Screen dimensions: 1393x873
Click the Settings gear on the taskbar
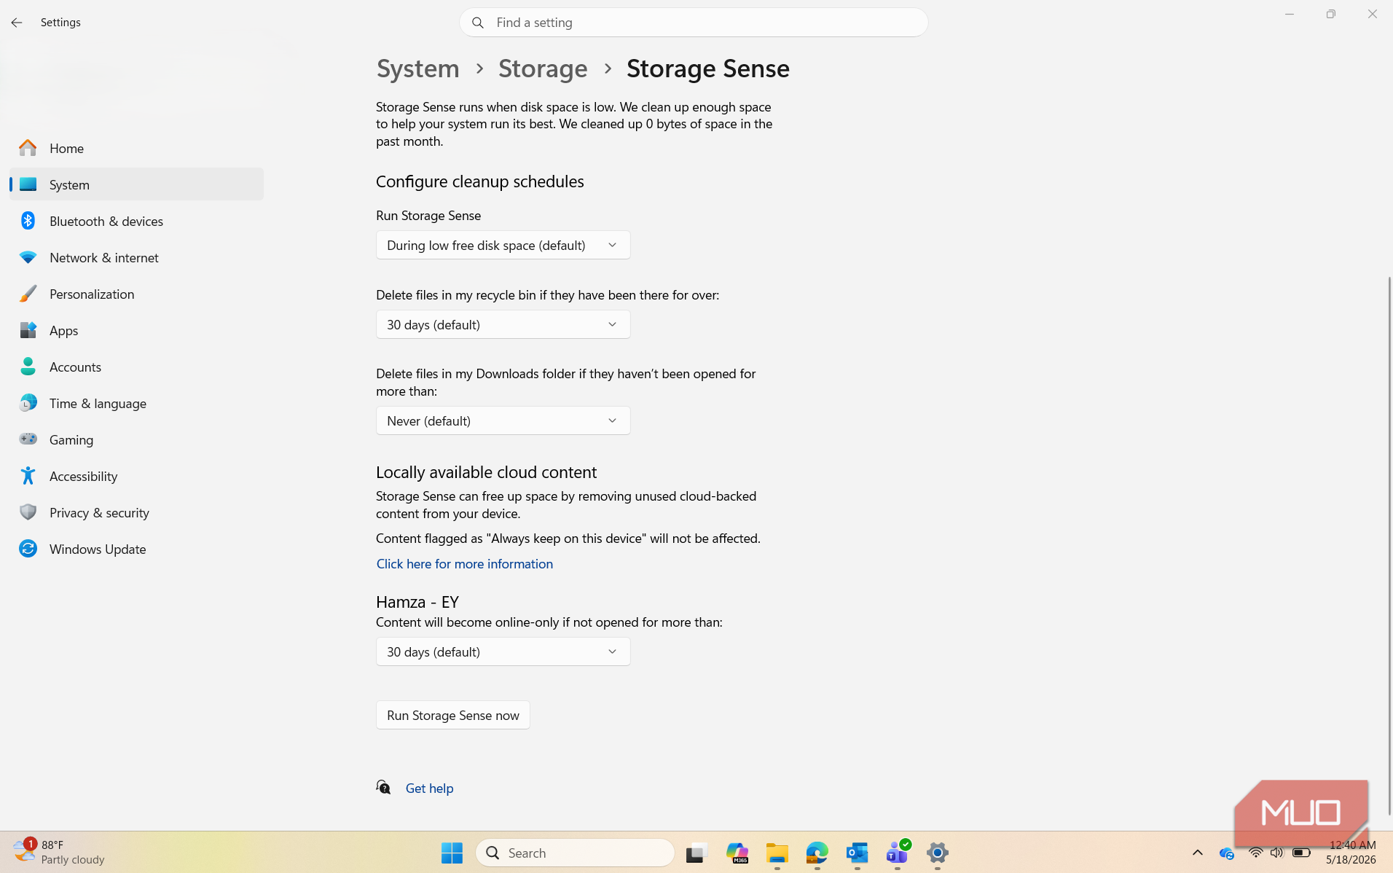pyautogui.click(x=938, y=853)
